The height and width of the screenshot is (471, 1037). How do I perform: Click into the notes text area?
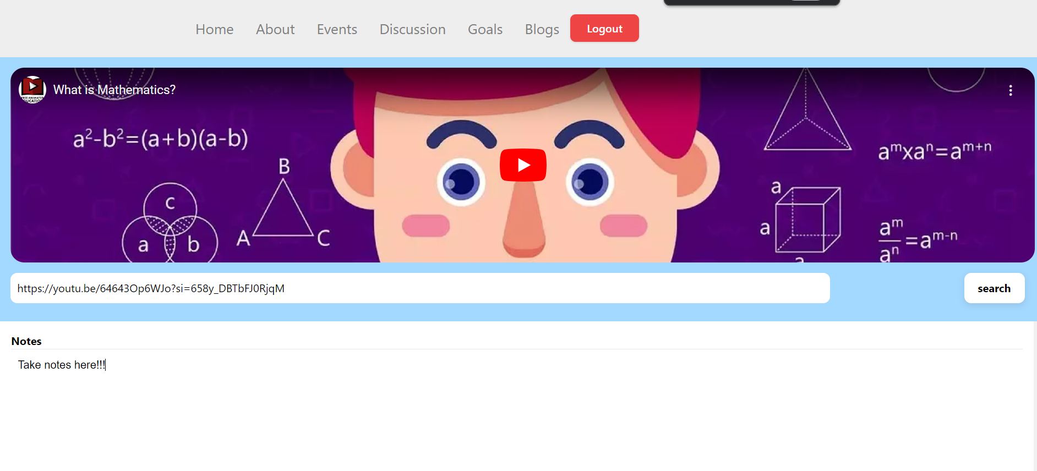click(x=517, y=410)
